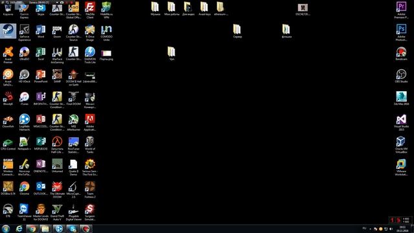Open the OneNote desktop shortcut
The image size is (414, 233).
(x=41, y=166)
